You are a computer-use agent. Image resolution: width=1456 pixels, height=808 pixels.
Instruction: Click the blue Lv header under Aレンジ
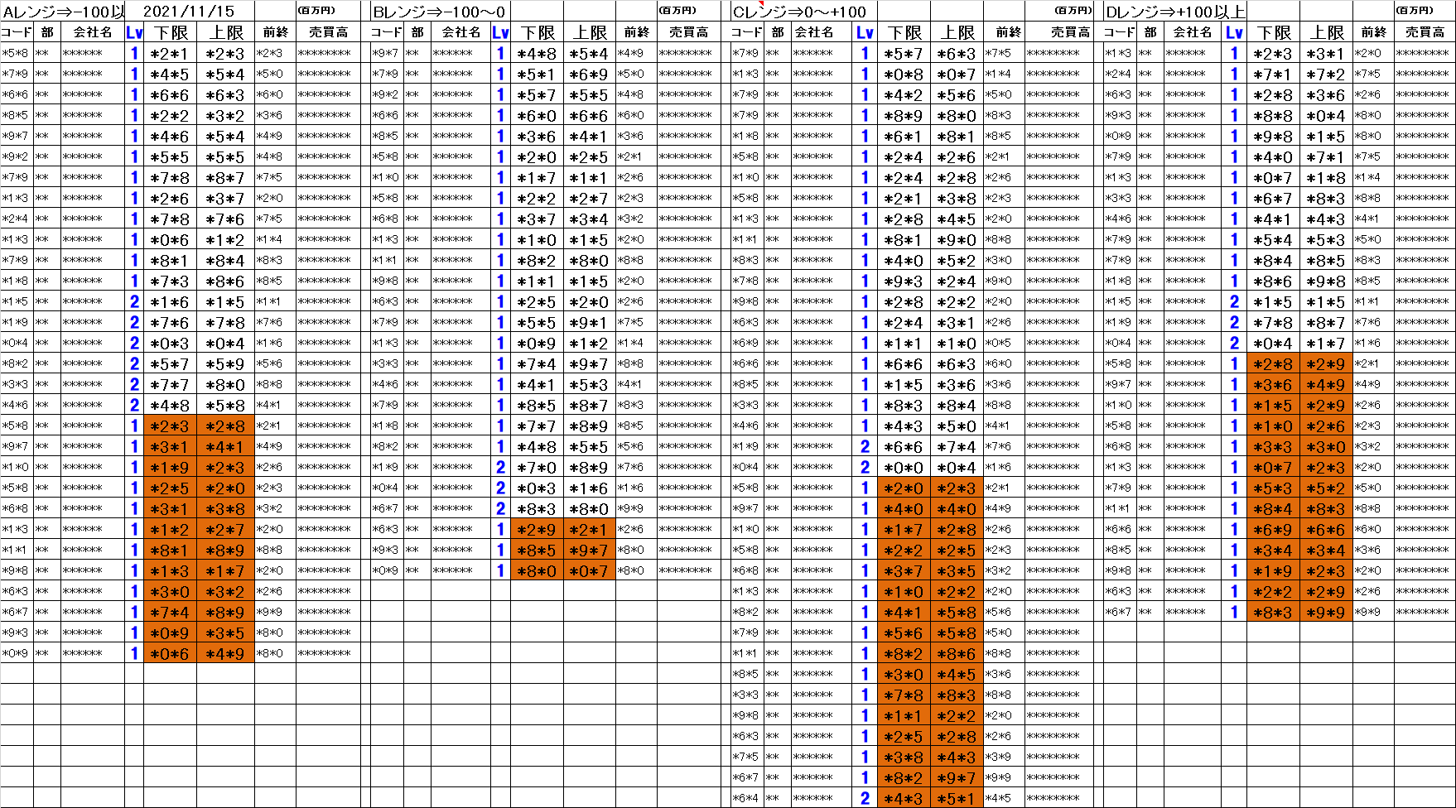coord(134,32)
